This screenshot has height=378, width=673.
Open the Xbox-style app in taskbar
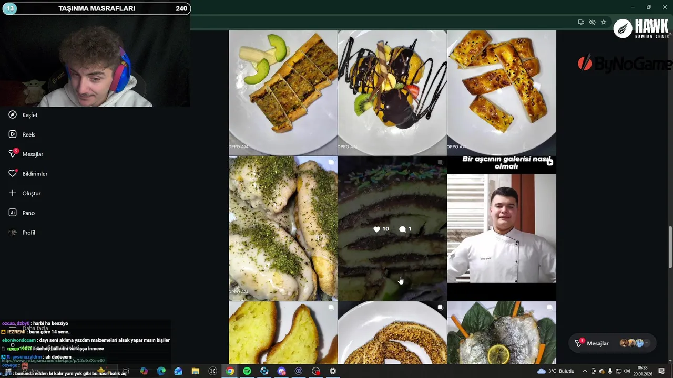212,371
